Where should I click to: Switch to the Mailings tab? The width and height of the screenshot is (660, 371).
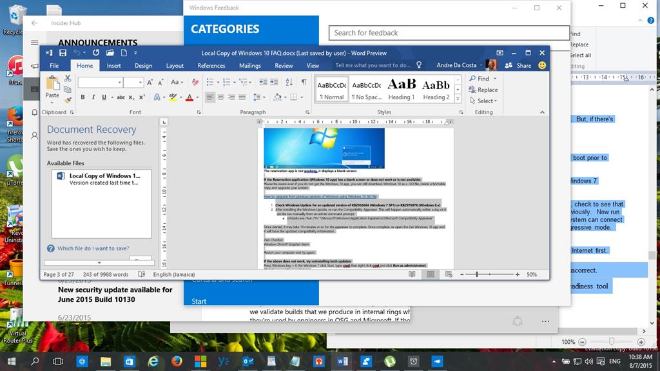(x=250, y=65)
